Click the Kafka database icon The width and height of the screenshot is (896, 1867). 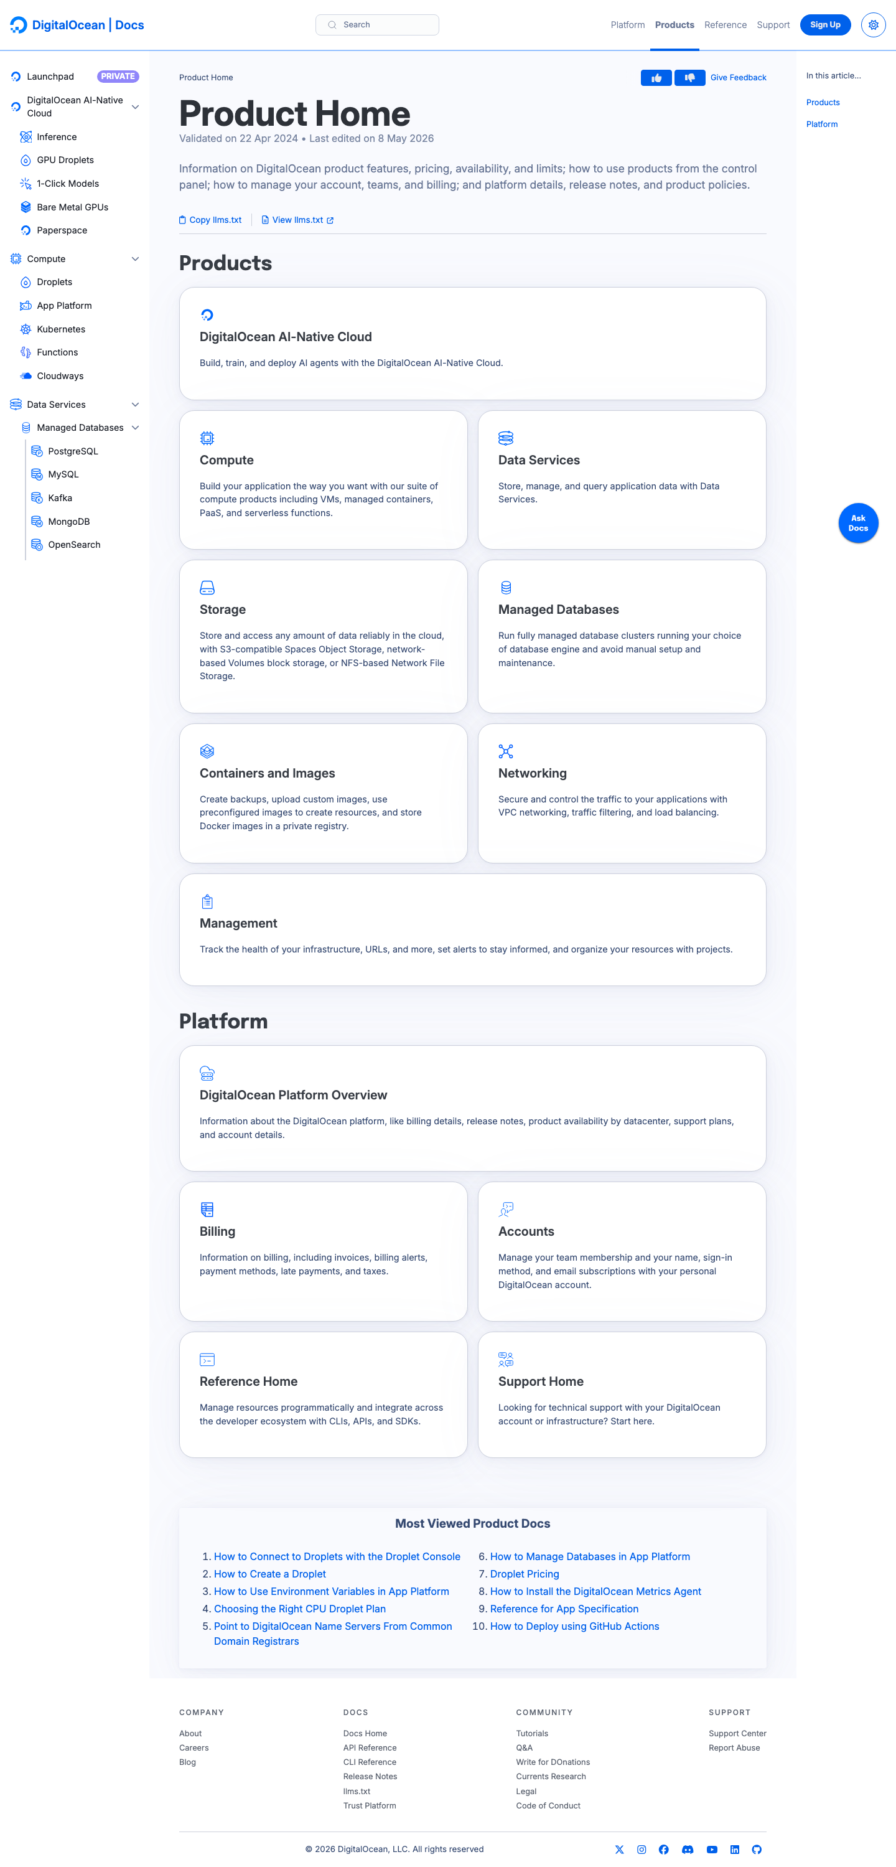37,498
